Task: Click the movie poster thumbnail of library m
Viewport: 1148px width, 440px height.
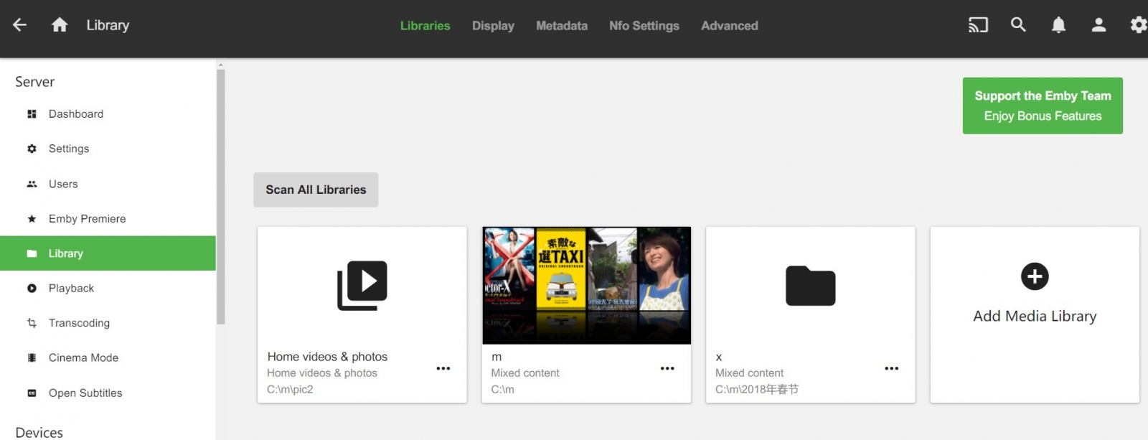Action: [x=587, y=286]
